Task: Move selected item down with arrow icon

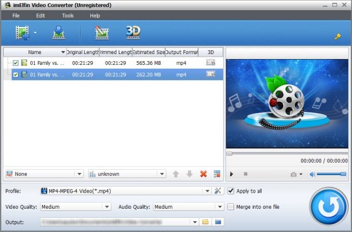Action: click(x=190, y=174)
